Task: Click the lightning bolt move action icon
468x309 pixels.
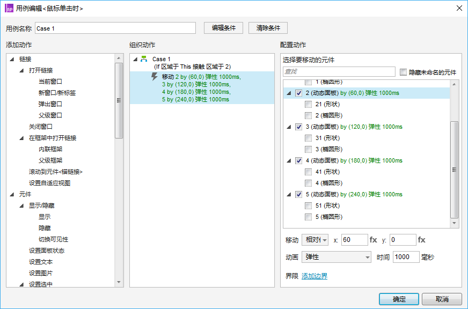Action: click(155, 77)
